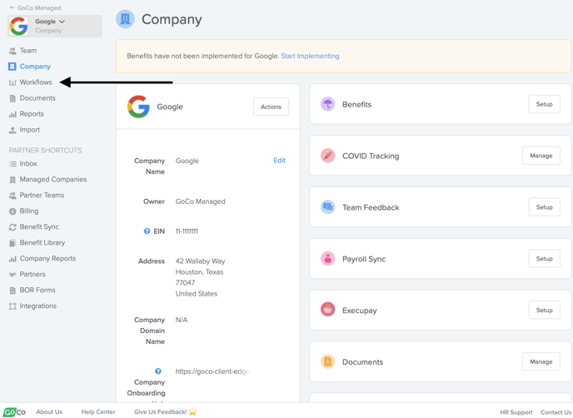Click the pink Payroll Sync piggy icon
Screen dimensions: 573x418
(x=328, y=259)
